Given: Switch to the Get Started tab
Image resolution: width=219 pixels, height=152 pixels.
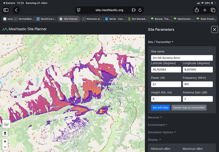Looking at the screenshot, I should [137, 19].
